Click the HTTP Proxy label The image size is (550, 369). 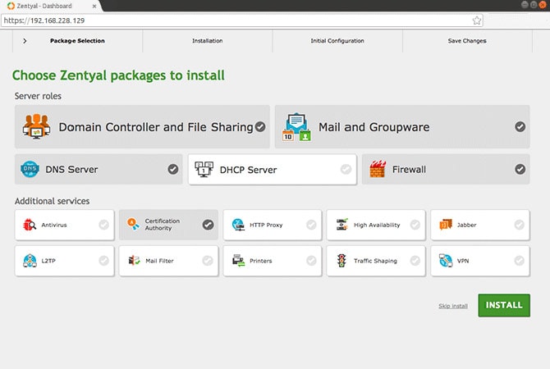click(266, 225)
